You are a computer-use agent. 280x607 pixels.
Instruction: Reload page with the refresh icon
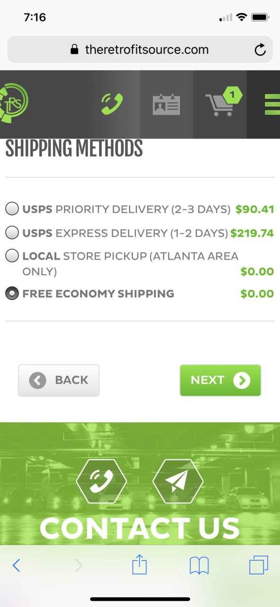click(x=260, y=50)
